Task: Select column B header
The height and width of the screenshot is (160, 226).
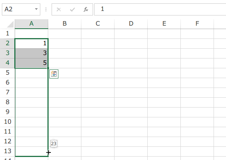Action: coord(64,24)
